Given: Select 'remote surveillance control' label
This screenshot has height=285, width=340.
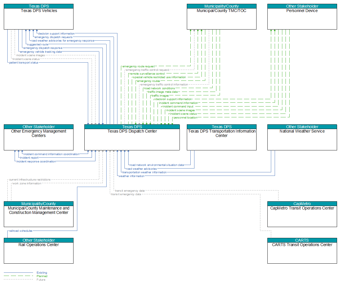Looking at the screenshot, I should tap(147, 74).
